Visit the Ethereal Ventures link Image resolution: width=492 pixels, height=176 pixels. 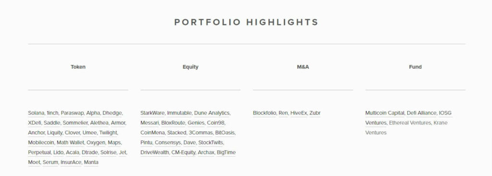click(x=410, y=123)
